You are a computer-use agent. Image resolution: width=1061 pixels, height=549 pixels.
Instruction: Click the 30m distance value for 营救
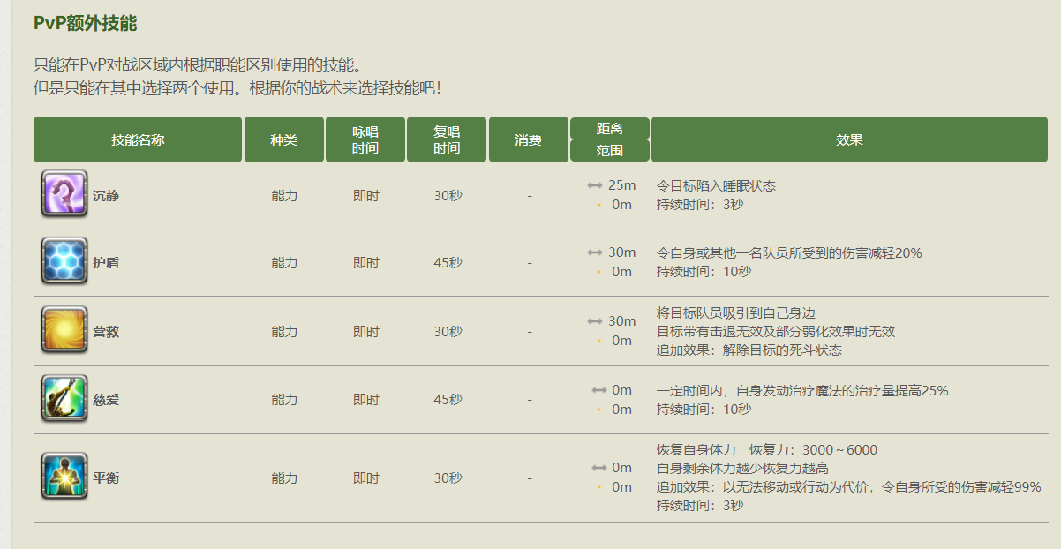[x=621, y=321]
